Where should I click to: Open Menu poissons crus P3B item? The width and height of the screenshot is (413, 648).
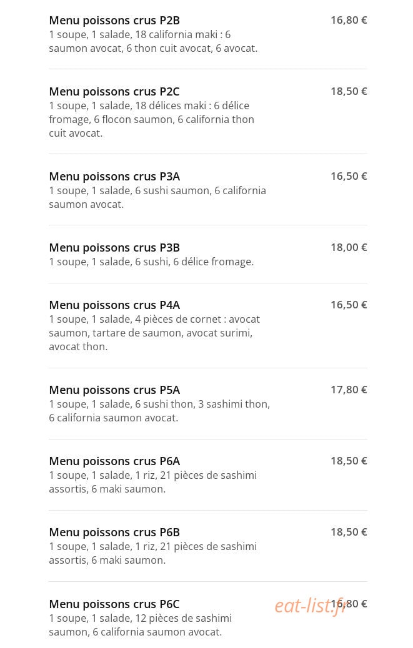114,248
